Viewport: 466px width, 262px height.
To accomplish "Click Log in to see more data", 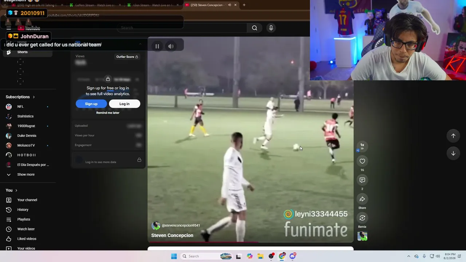I will (x=101, y=162).
